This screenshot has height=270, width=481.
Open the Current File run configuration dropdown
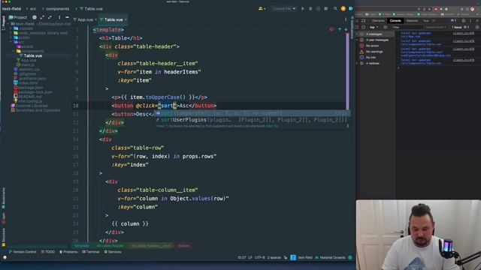(x=284, y=8)
